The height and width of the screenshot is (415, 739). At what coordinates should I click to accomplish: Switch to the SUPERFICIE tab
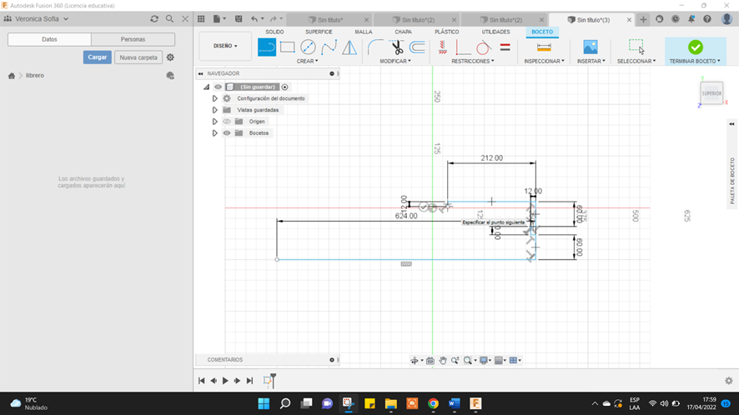pos(319,32)
